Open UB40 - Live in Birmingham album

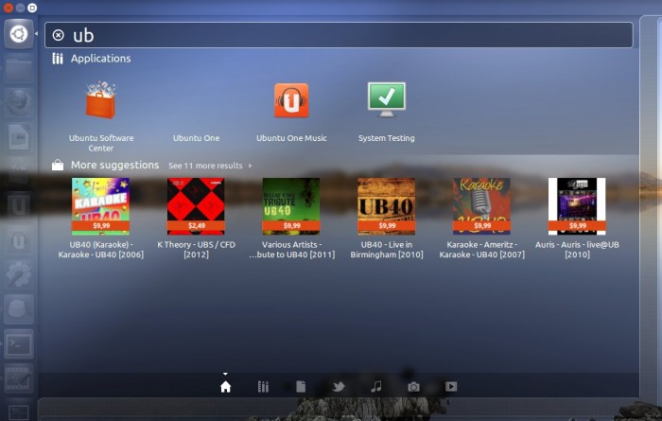pos(386,206)
